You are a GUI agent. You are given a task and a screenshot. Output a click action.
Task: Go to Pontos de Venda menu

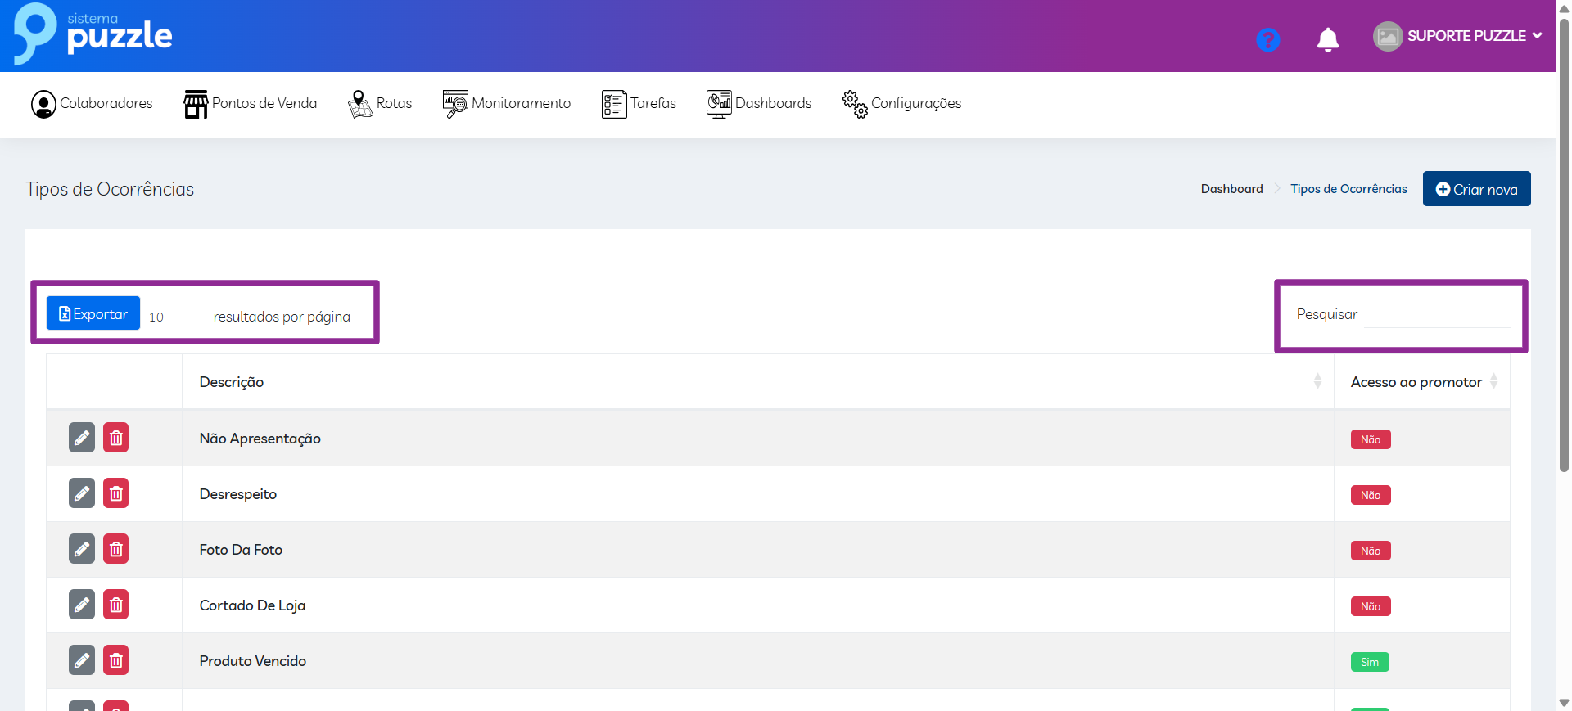pyautogui.click(x=250, y=104)
